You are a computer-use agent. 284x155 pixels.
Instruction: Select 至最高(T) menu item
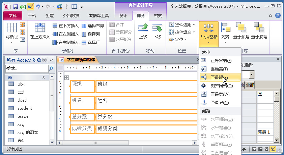pyautogui.click(x=220, y=69)
